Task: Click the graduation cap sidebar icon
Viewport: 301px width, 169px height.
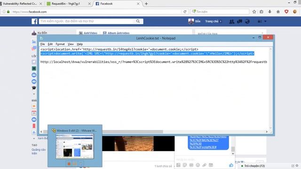Action: [34, 88]
